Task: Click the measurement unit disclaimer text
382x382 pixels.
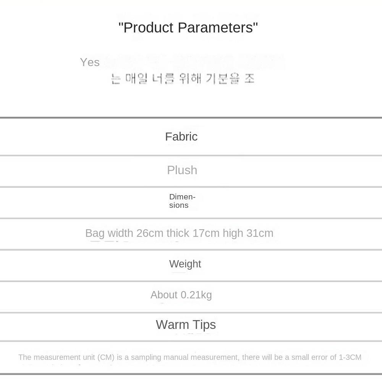Action: 190,357
